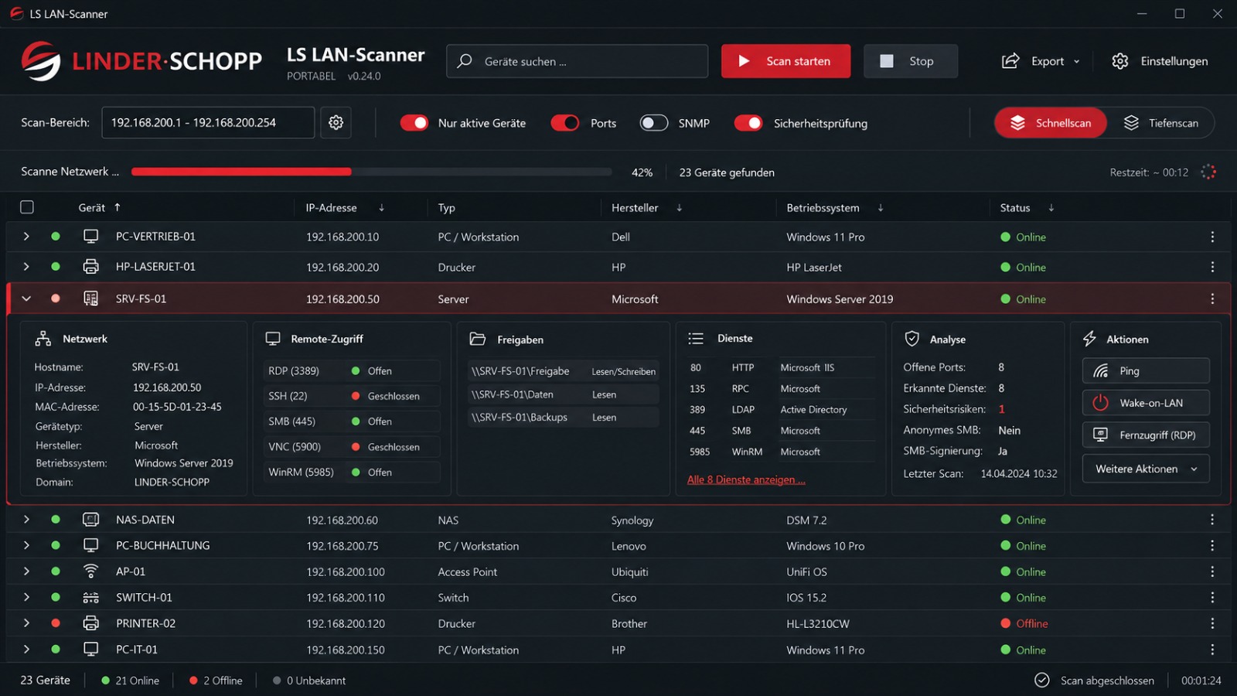Expand the PC-VERTRIEB-01 row

pyautogui.click(x=26, y=237)
